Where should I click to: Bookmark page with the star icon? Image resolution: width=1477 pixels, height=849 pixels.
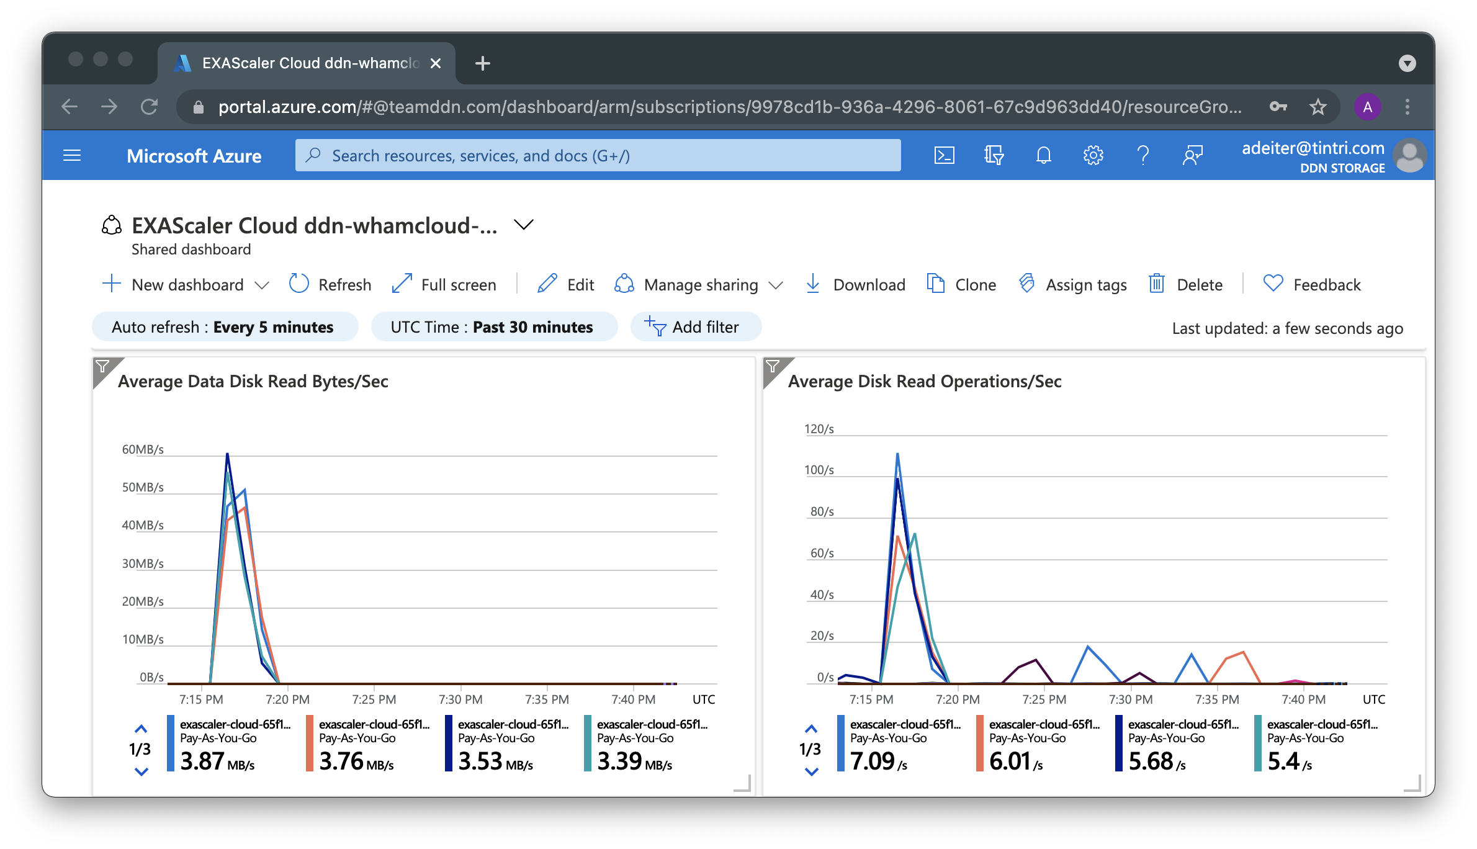coord(1318,107)
